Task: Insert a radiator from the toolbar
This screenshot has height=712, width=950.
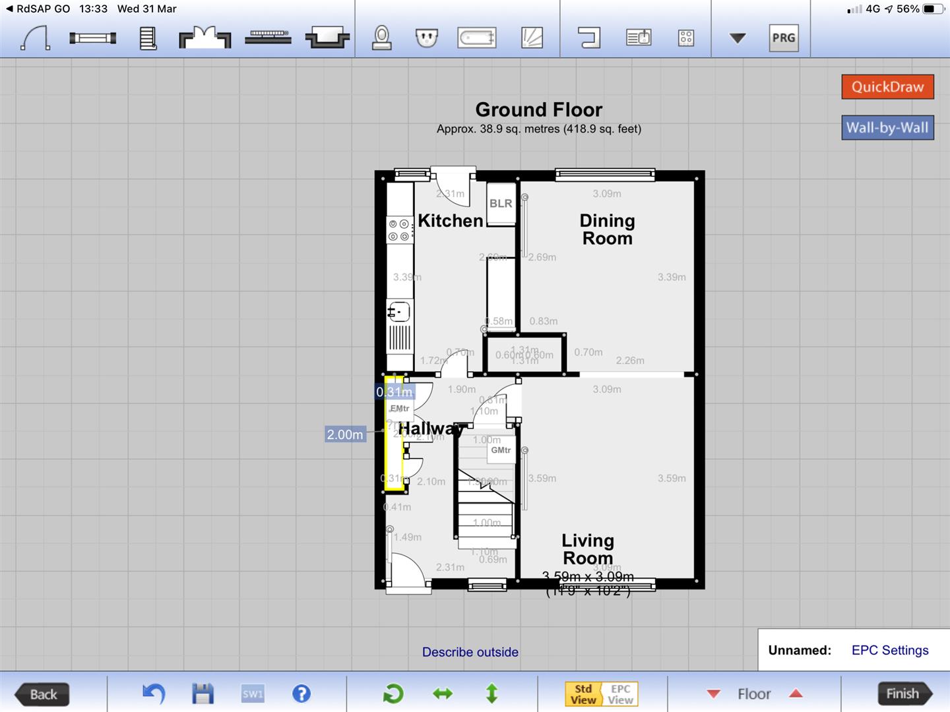Action: (267, 38)
